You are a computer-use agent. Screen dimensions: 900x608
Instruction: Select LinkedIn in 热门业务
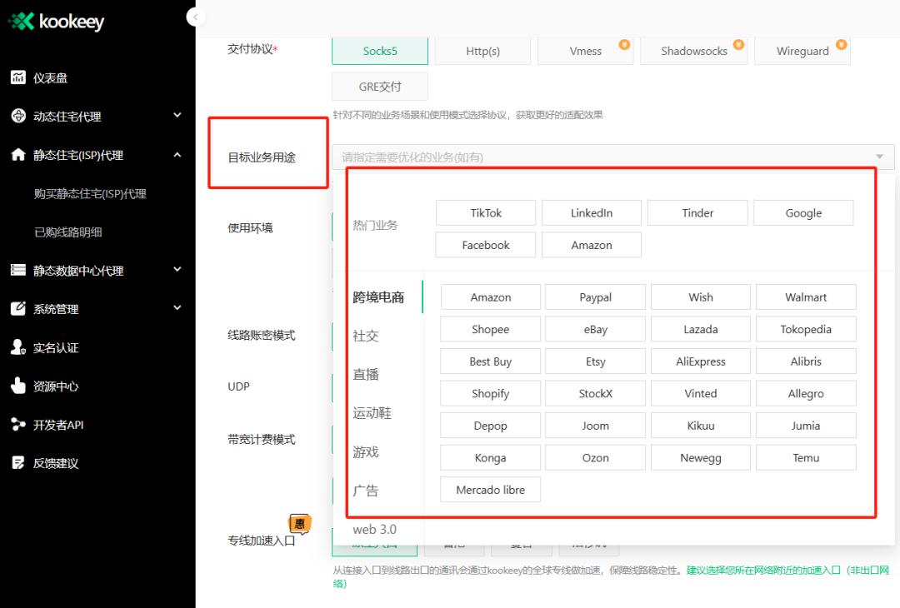(591, 213)
